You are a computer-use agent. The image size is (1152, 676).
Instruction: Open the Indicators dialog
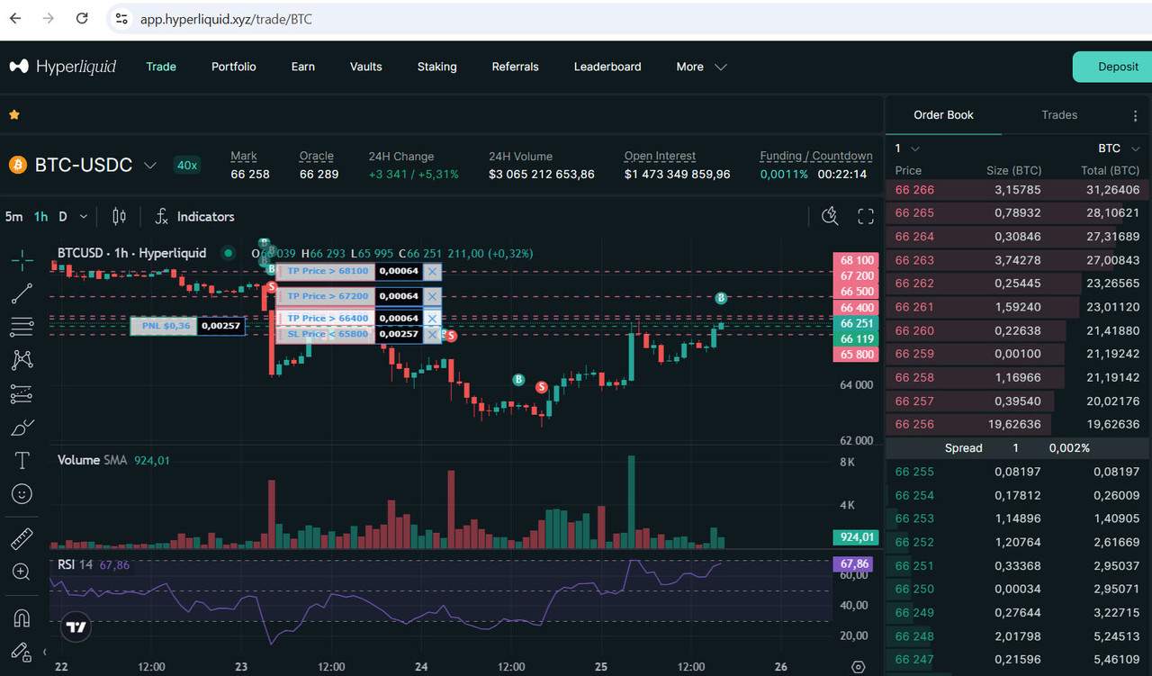pos(194,216)
